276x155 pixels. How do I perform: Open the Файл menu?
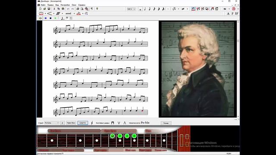pos(43,5)
